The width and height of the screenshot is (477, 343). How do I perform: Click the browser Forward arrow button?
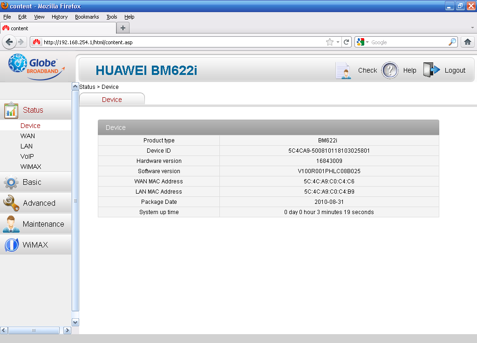tap(21, 42)
